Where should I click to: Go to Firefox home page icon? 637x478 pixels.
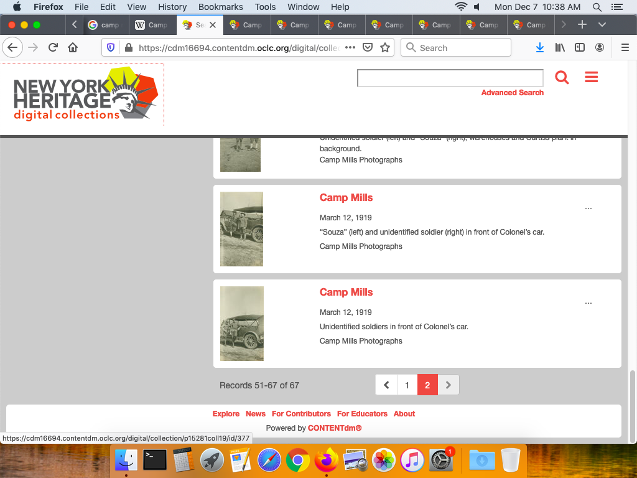point(73,48)
